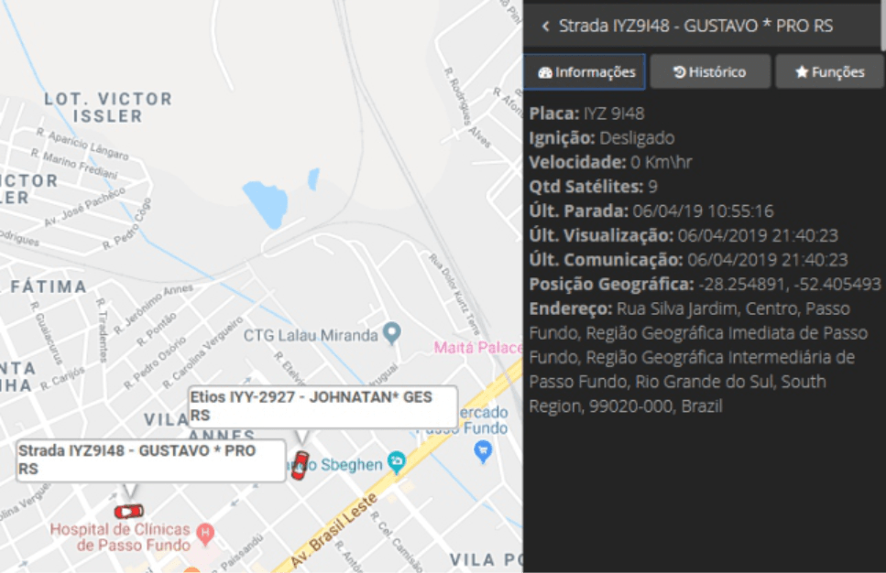Click the panel header vehicle title
The width and height of the screenshot is (886, 573).
pyautogui.click(x=695, y=26)
